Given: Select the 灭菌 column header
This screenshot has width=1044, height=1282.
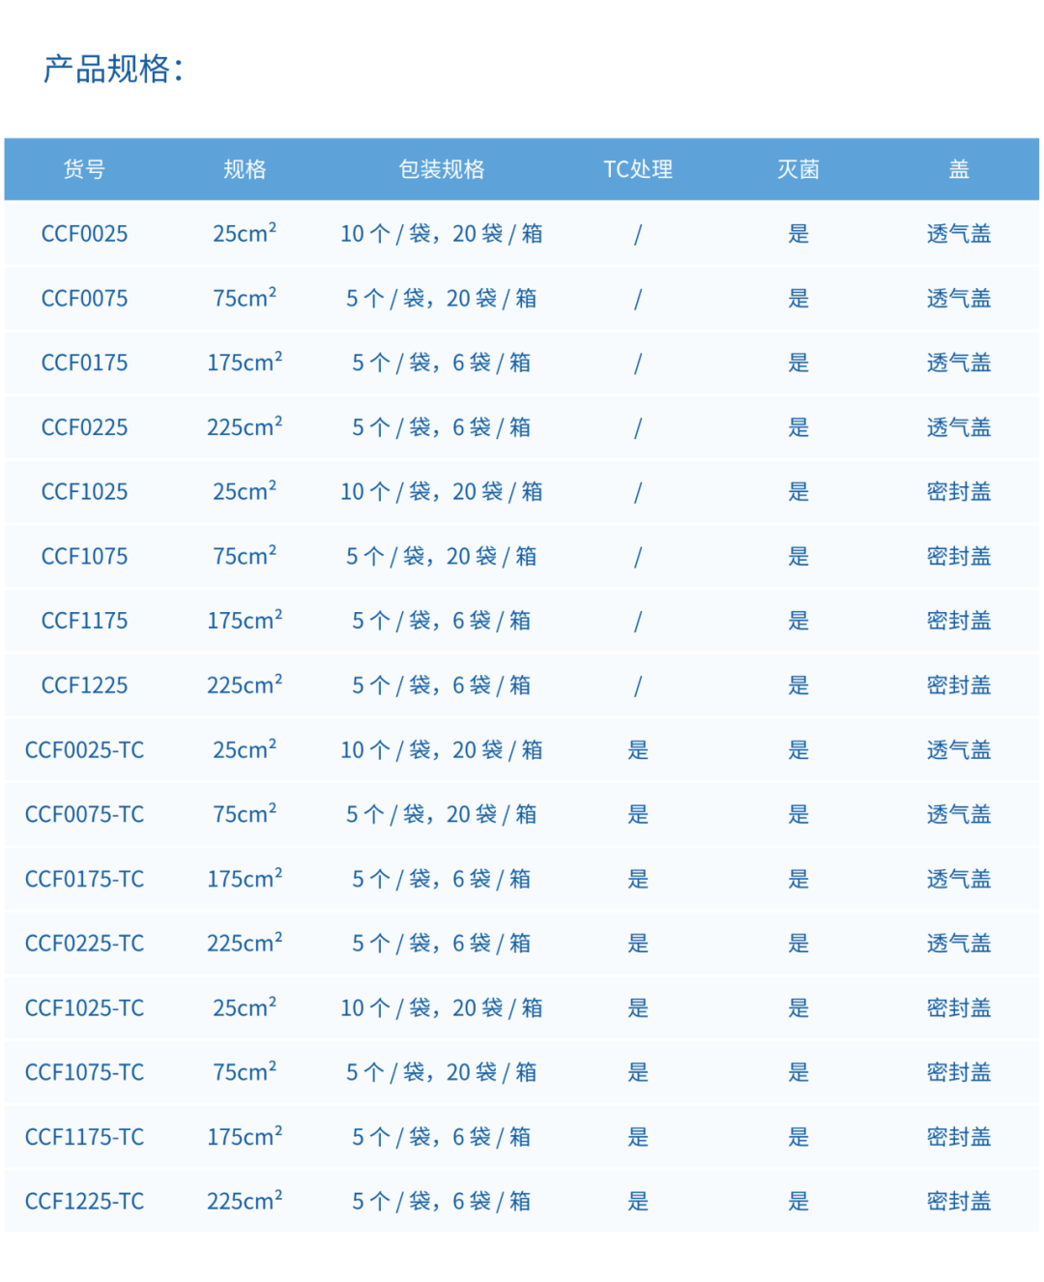Looking at the screenshot, I should [x=798, y=169].
